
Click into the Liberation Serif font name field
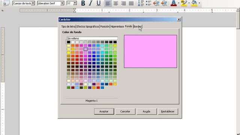coord(49,3)
